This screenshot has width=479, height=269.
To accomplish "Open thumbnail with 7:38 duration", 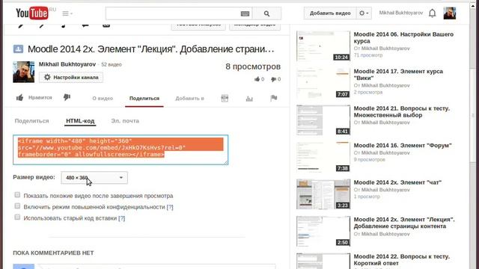I will [323, 157].
